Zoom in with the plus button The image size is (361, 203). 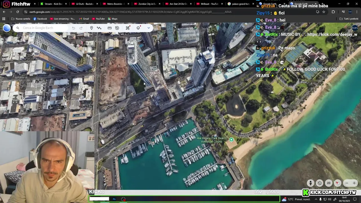pos(354,183)
